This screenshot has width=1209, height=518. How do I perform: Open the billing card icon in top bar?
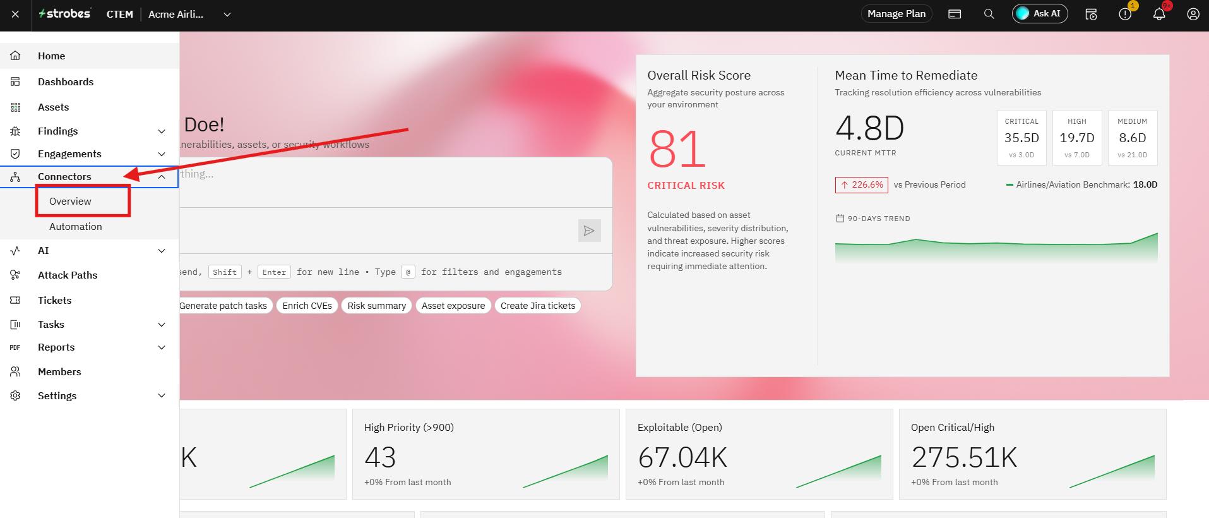pyautogui.click(x=955, y=14)
